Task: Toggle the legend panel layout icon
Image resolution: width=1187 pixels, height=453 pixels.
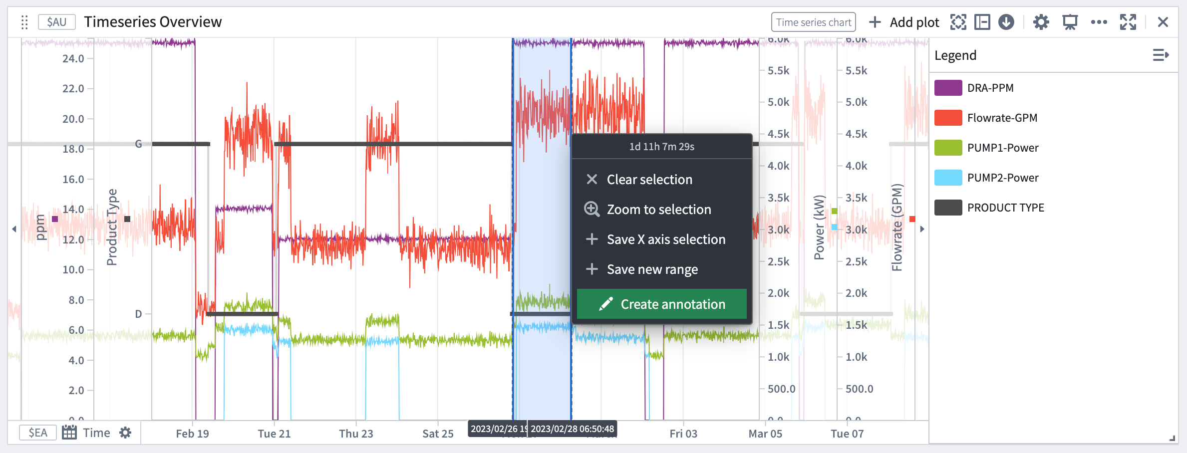Action: pos(982,22)
